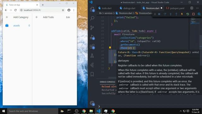Restart the debug session

[x=188, y=14]
